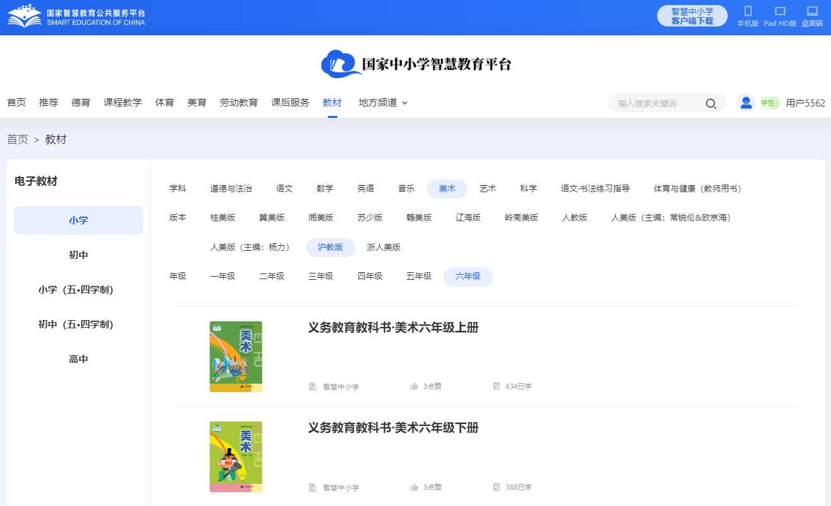Screen dimensions: 831x506
Task: Open the 美育 navigation item
Action: click(x=197, y=103)
